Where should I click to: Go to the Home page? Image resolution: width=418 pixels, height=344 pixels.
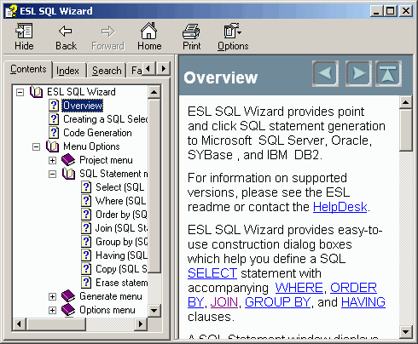pyautogui.click(x=149, y=37)
